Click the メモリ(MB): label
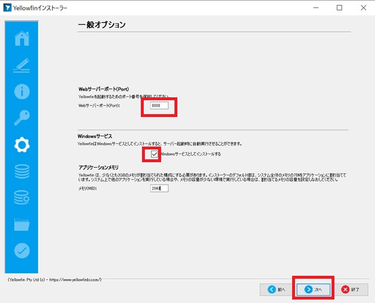This screenshot has height=303, width=375. (x=88, y=188)
